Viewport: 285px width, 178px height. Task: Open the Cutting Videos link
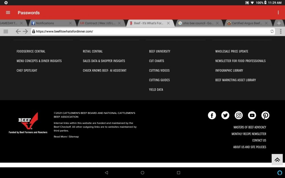click(x=159, y=70)
